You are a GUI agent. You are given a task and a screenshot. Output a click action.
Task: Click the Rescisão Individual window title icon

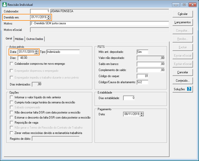(5, 5)
